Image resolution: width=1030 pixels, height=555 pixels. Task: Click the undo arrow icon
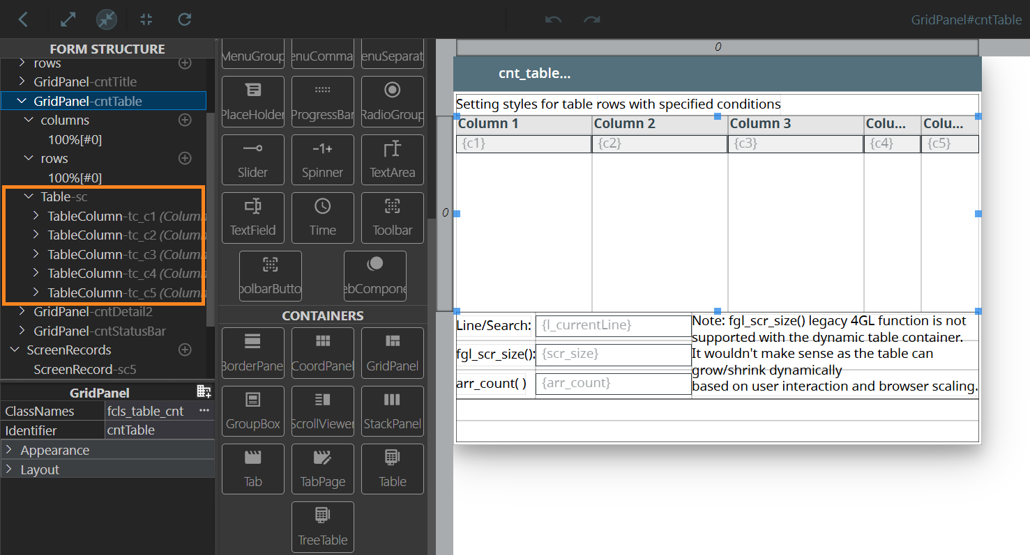tap(553, 19)
